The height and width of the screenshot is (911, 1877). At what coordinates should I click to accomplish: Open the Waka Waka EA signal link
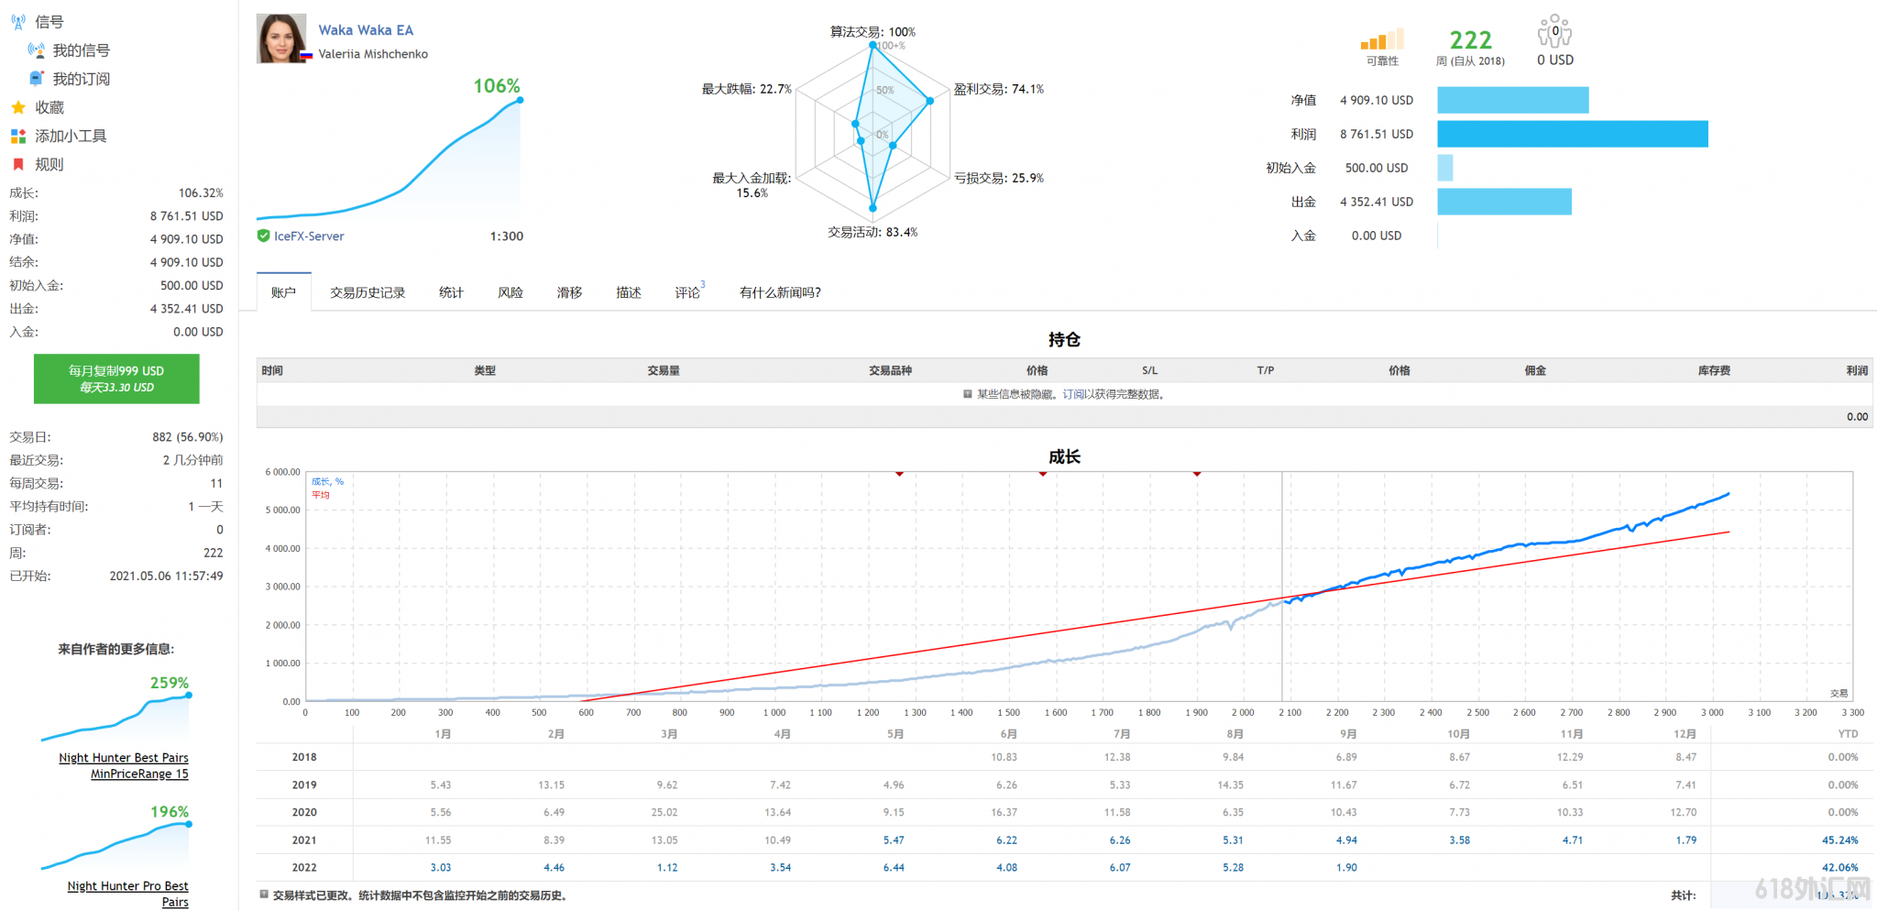tap(366, 30)
